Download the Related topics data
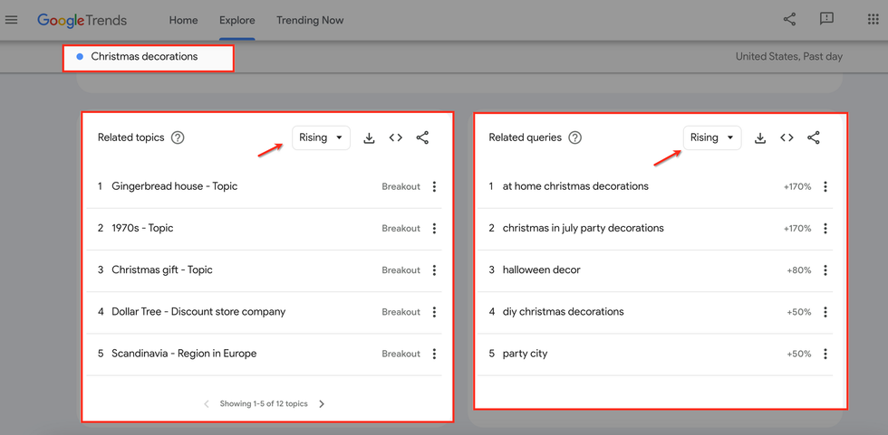The image size is (888, 435). (369, 138)
